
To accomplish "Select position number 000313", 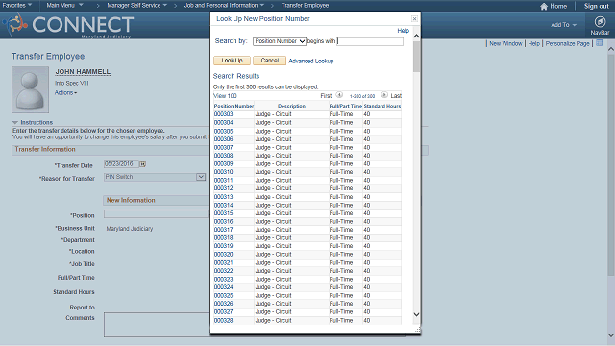I will click(223, 197).
